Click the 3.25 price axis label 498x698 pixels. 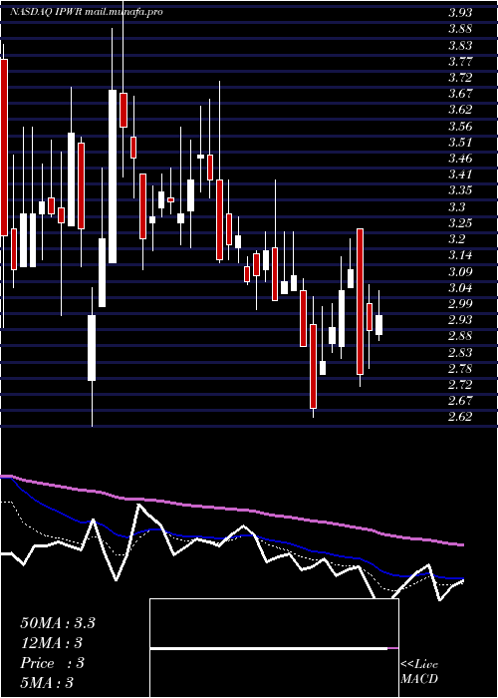click(x=460, y=223)
